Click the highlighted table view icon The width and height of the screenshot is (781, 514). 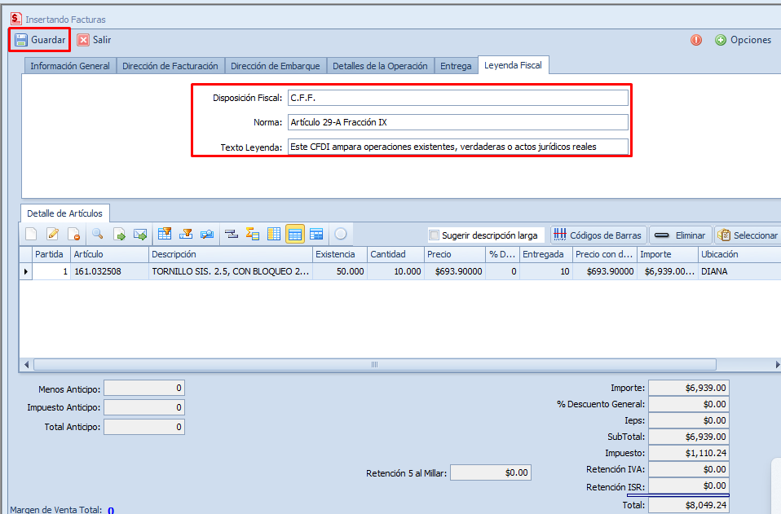click(x=295, y=235)
